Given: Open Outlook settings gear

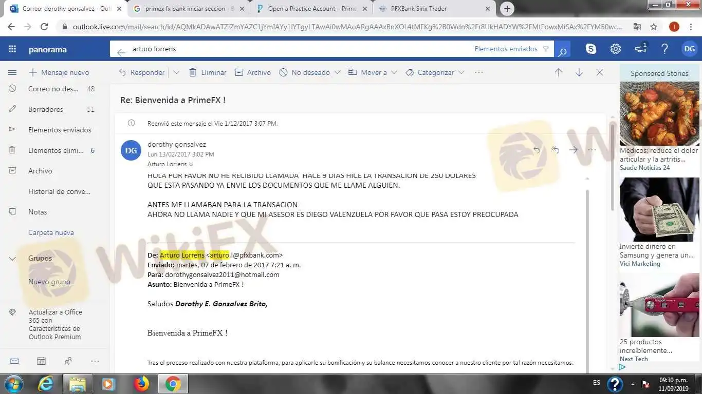Looking at the screenshot, I should [616, 49].
